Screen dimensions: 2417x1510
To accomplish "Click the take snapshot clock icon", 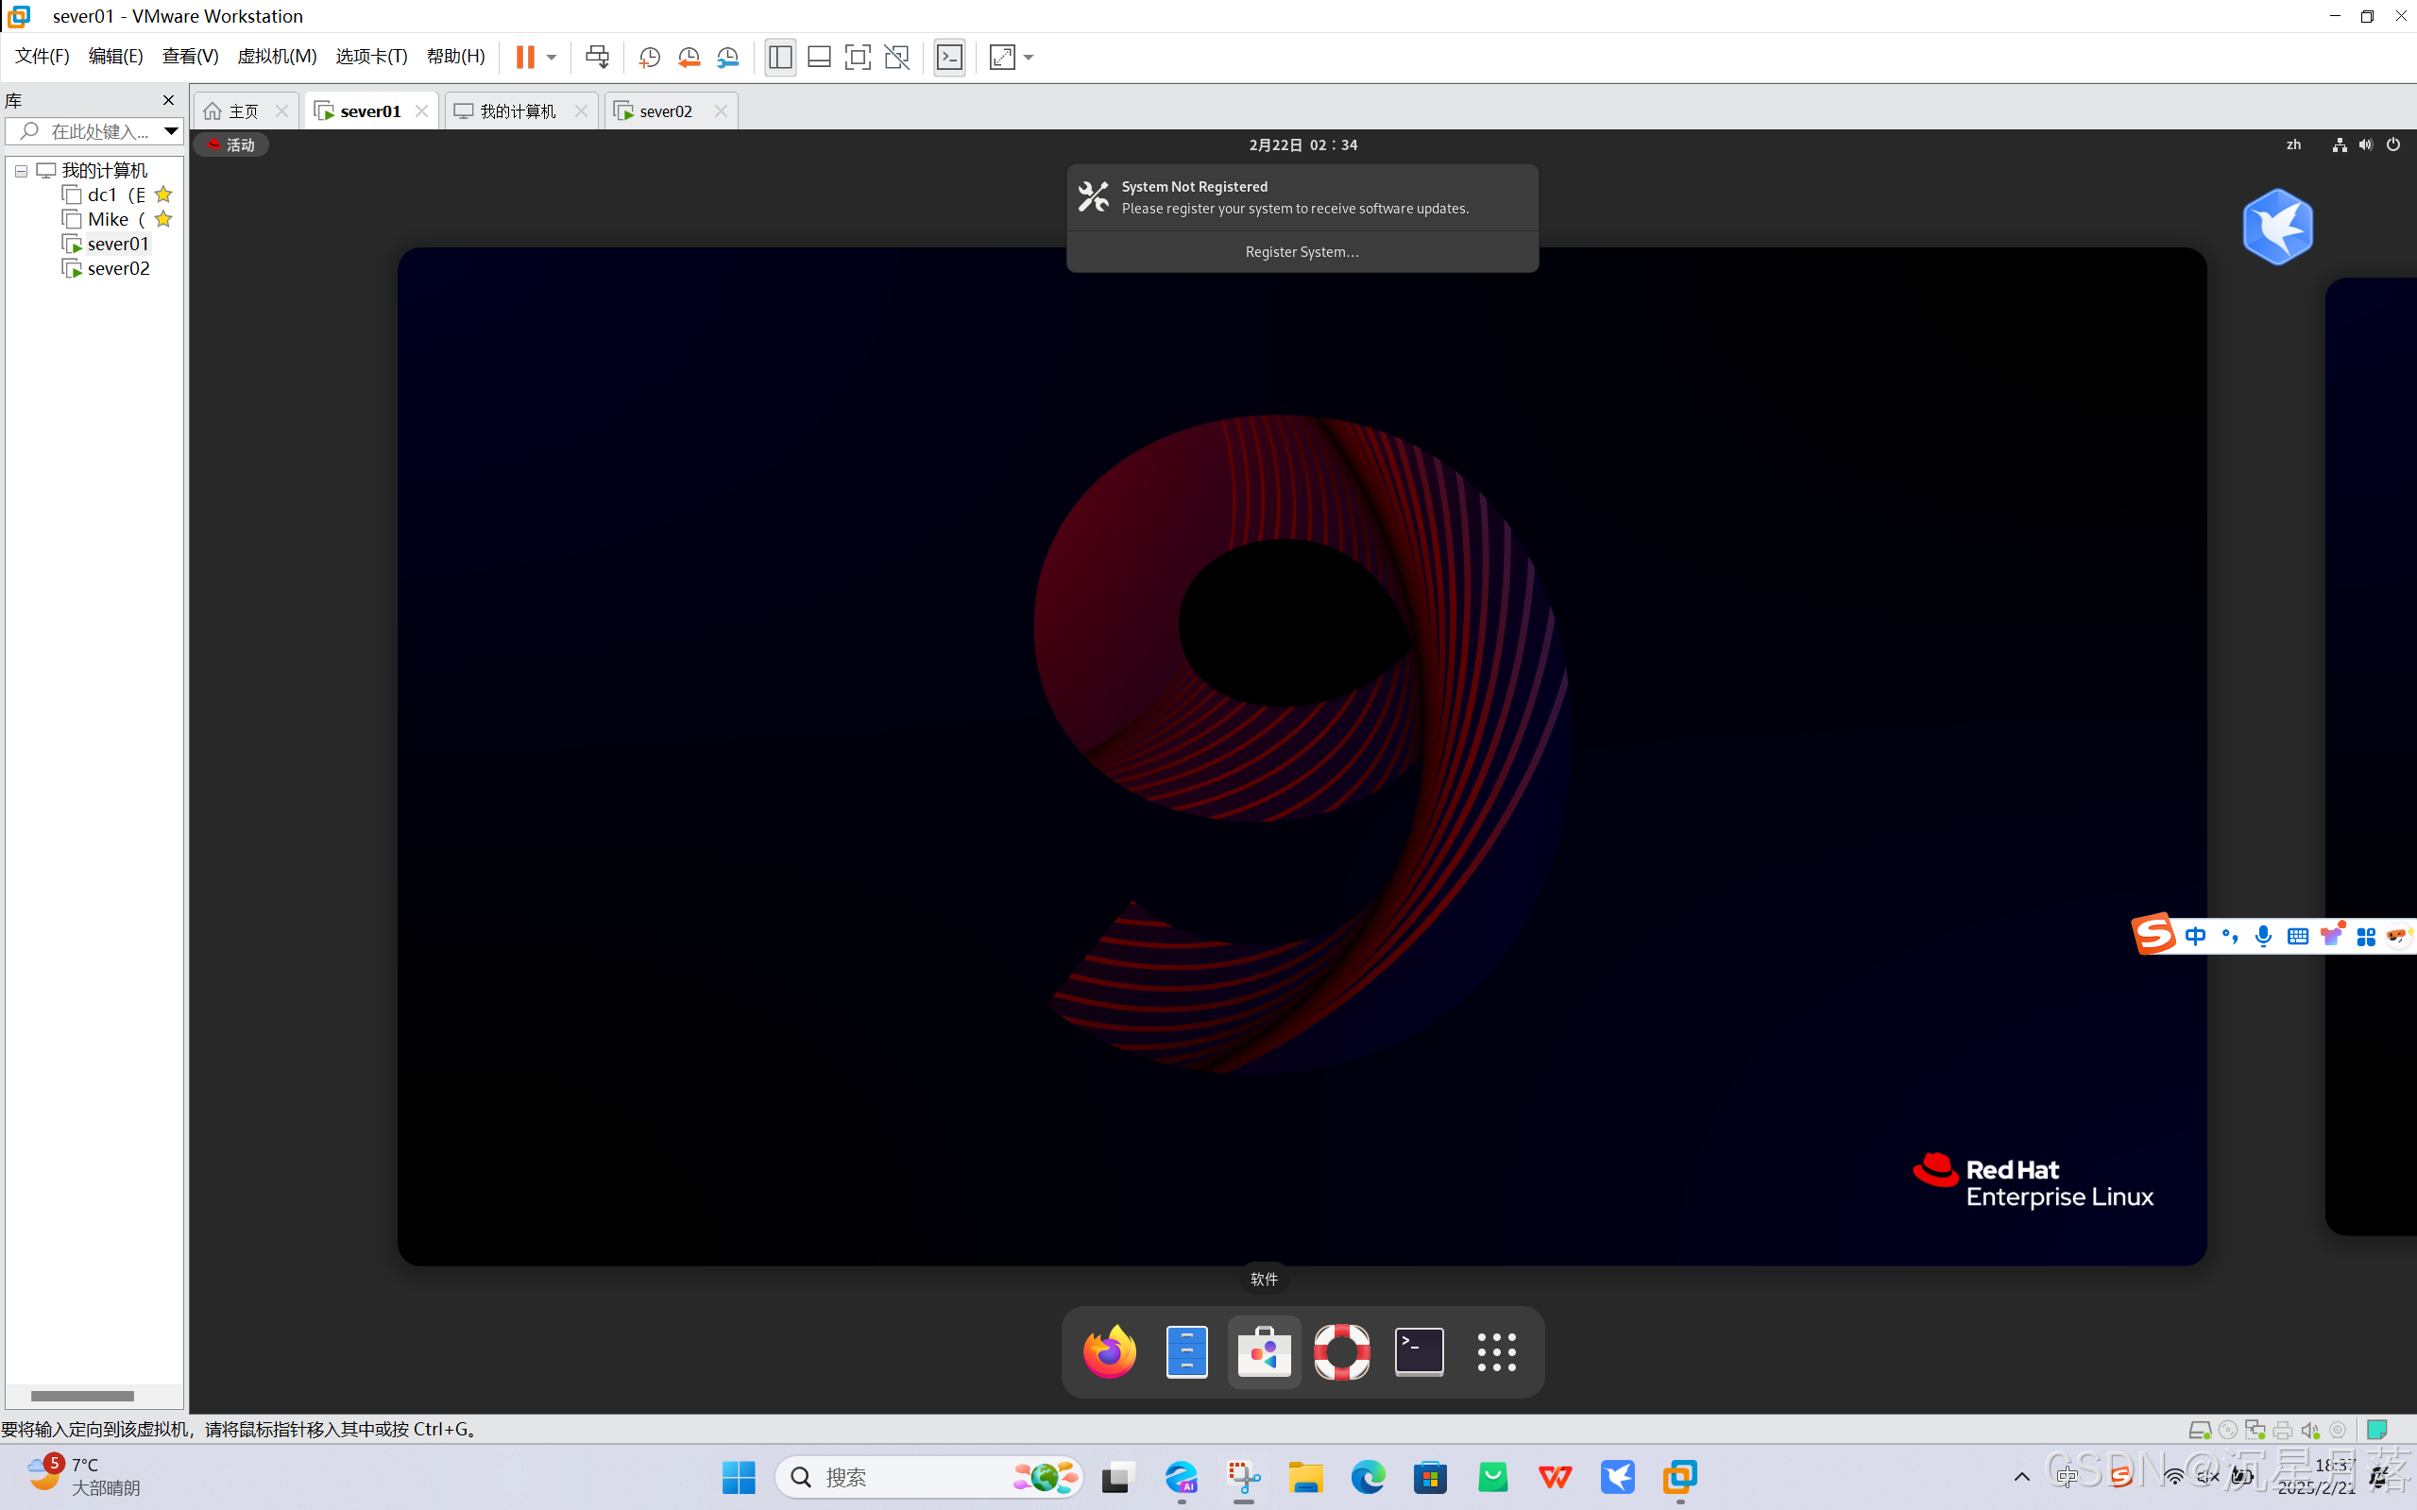I will (x=649, y=57).
